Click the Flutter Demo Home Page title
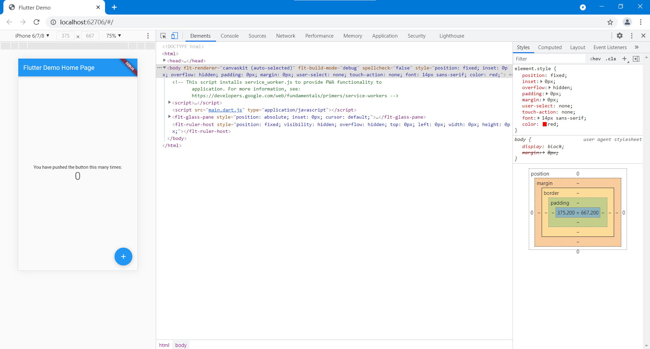 pos(59,67)
